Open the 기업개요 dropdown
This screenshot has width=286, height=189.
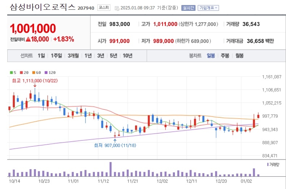click(x=208, y=8)
